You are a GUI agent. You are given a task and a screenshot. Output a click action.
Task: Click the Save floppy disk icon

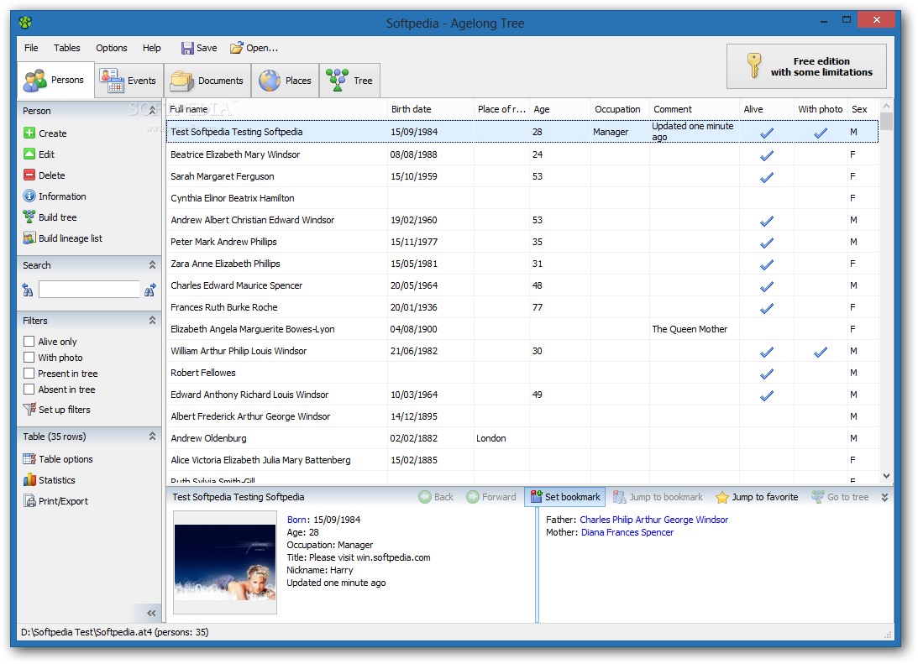(187, 48)
